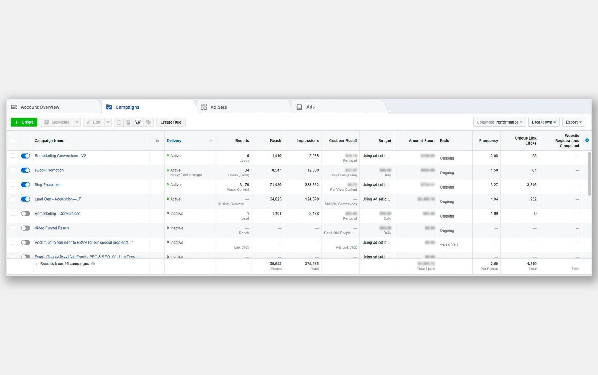This screenshot has height=375, width=598.
Task: Open Video Funnel Reach campaign link
Action: [x=52, y=228]
